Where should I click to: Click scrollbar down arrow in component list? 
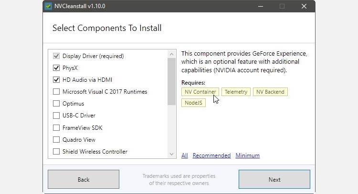coord(172,154)
